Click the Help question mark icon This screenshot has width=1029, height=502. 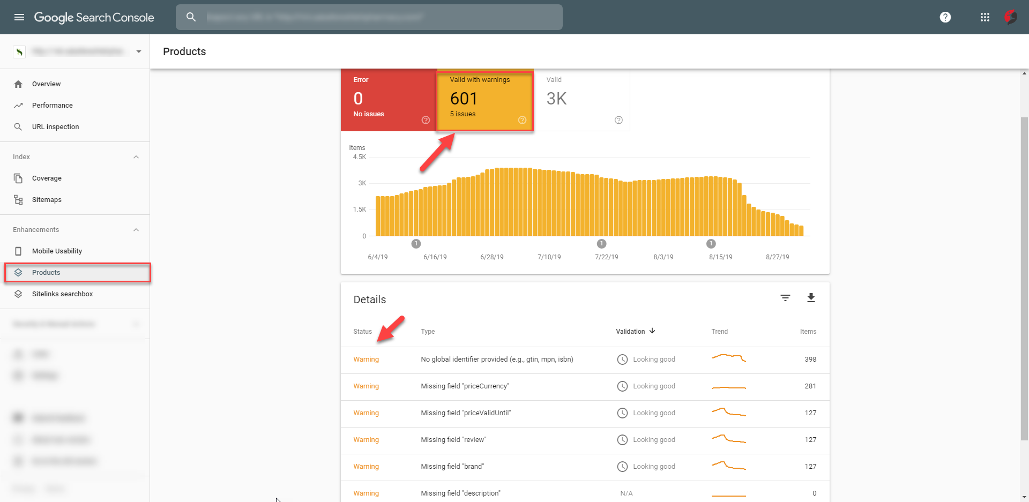pos(945,17)
